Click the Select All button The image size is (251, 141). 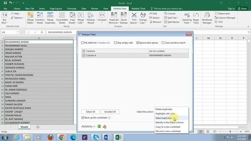coord(91,112)
